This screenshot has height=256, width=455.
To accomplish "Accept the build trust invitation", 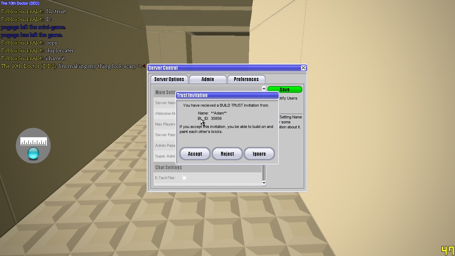I will 195,154.
